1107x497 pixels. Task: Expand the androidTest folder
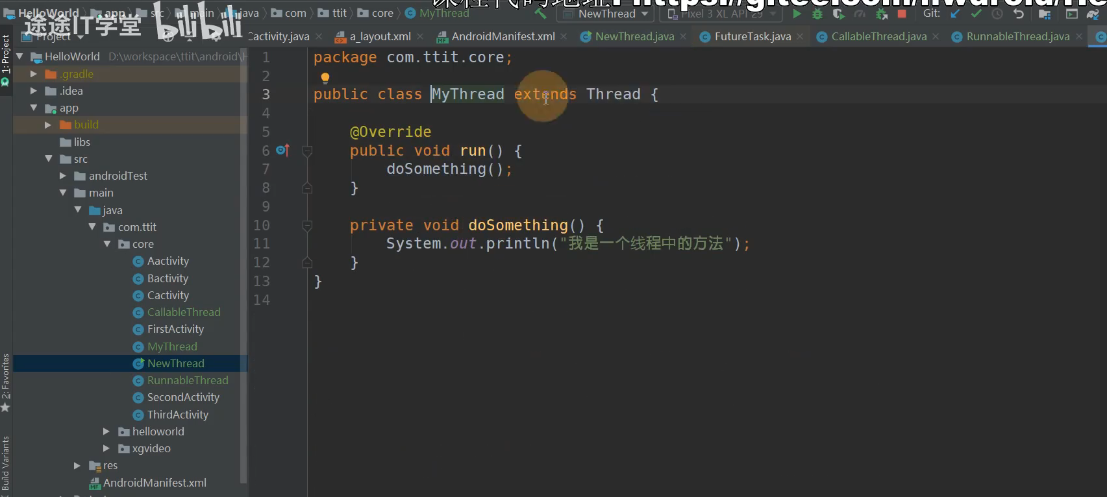click(63, 176)
